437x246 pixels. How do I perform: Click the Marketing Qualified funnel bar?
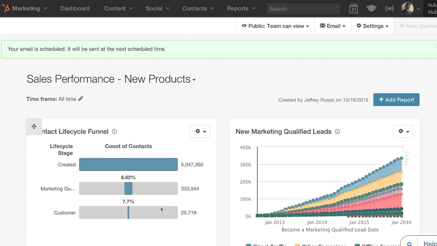coord(128,189)
